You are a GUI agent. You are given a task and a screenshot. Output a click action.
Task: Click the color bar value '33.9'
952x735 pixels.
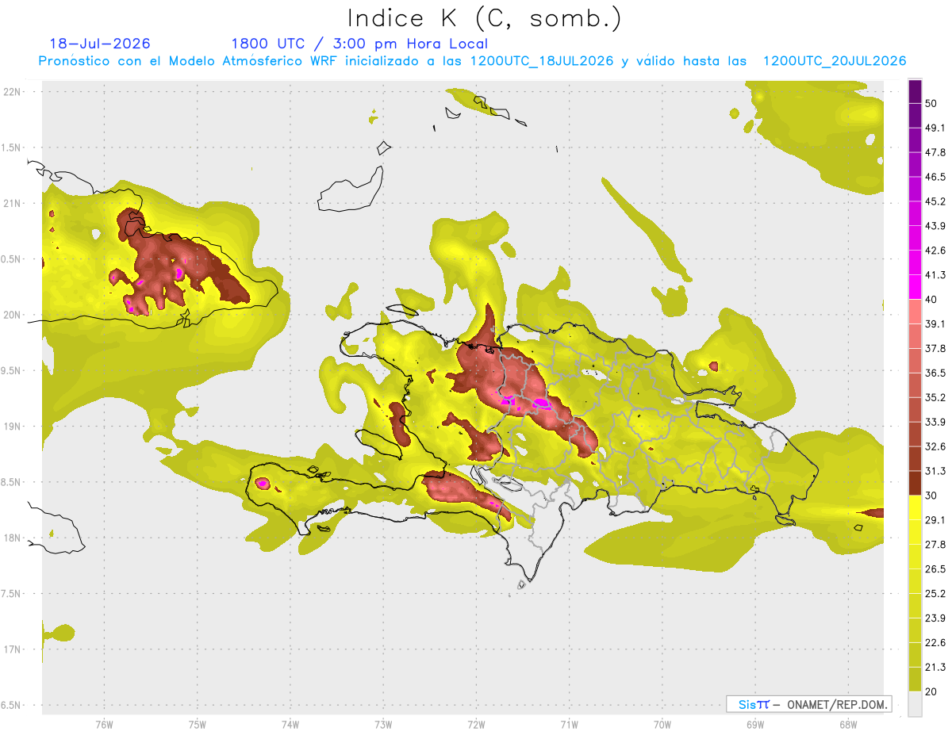935,422
